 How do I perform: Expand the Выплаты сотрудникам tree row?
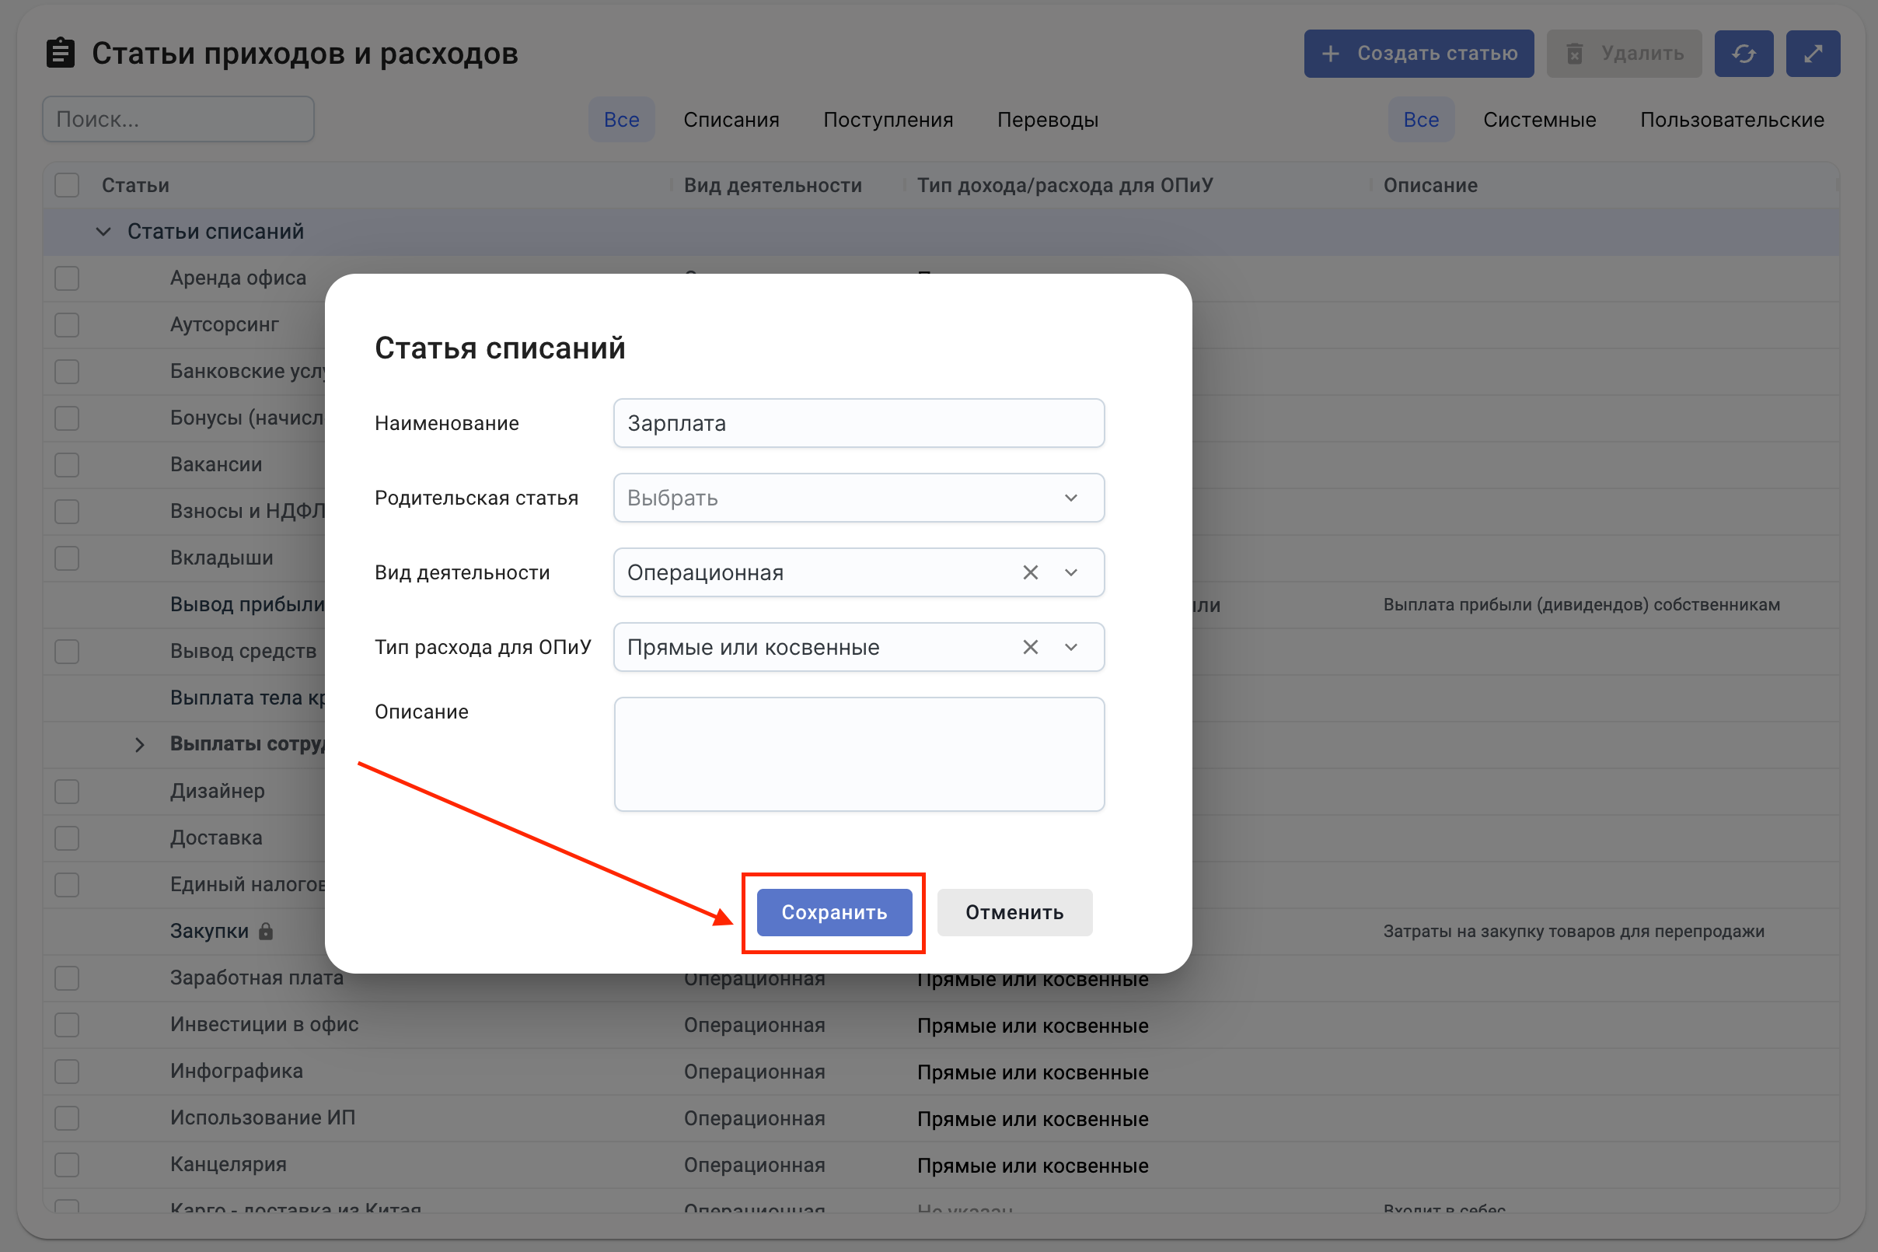pyautogui.click(x=140, y=744)
